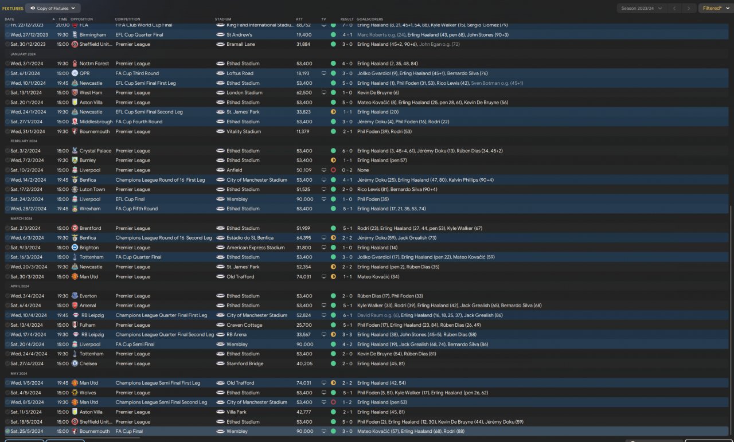Click the stadium icon beside Stamford Bridge
This screenshot has height=442, width=734.
pyautogui.click(x=220, y=363)
